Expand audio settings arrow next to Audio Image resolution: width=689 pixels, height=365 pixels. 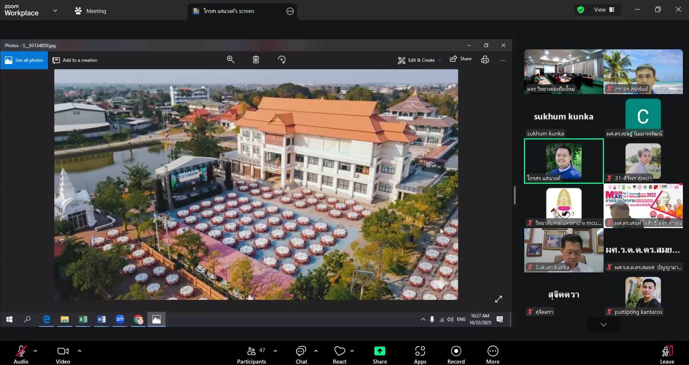tap(35, 351)
